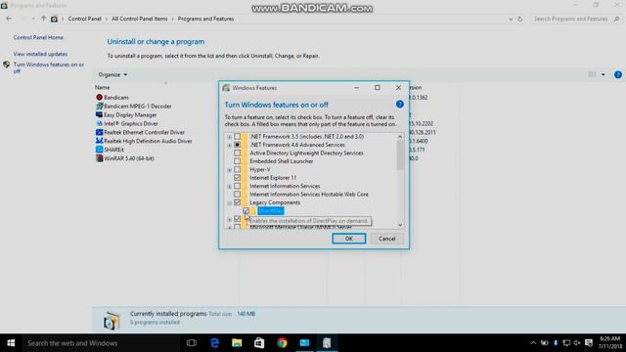The width and height of the screenshot is (626, 352).
Task: Click the help icon right of Organize bar
Action: click(617, 74)
